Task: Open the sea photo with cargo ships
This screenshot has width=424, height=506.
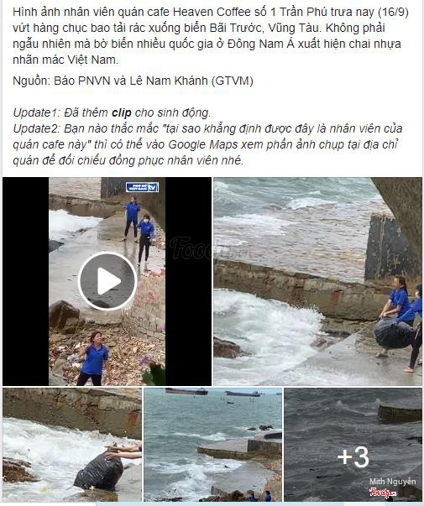Action: tap(212, 445)
